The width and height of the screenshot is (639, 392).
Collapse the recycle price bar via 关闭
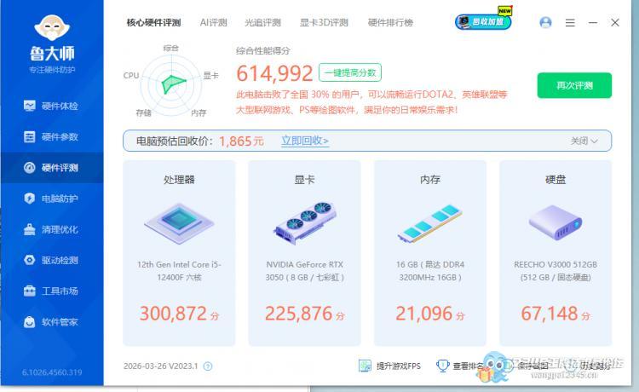click(584, 141)
